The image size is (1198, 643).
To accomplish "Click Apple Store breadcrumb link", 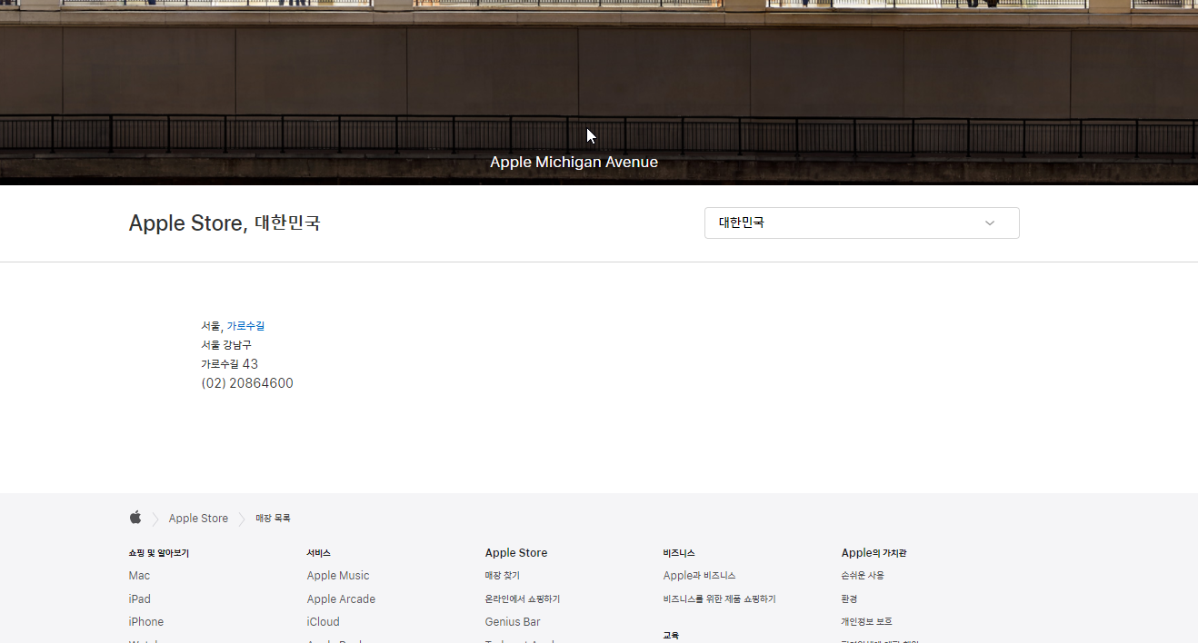I will pos(198,519).
